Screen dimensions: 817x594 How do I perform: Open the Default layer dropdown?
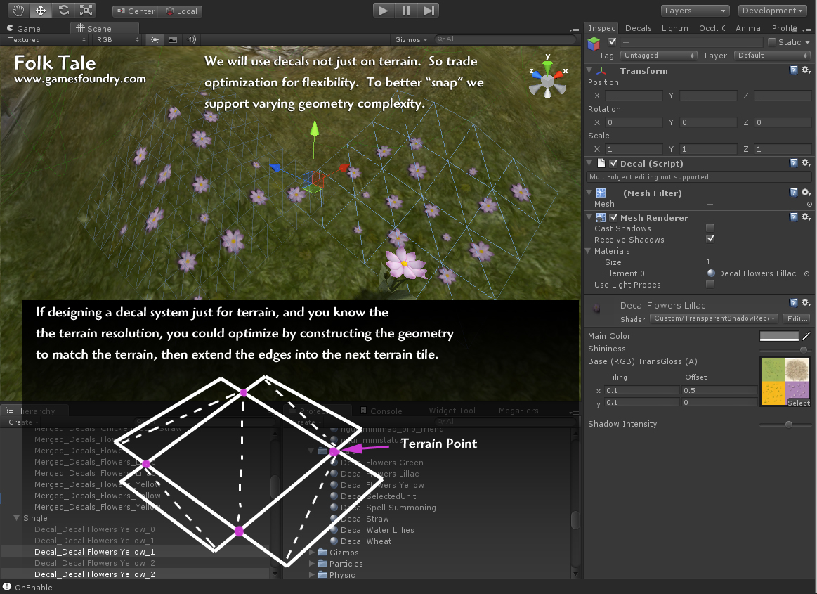click(x=772, y=56)
